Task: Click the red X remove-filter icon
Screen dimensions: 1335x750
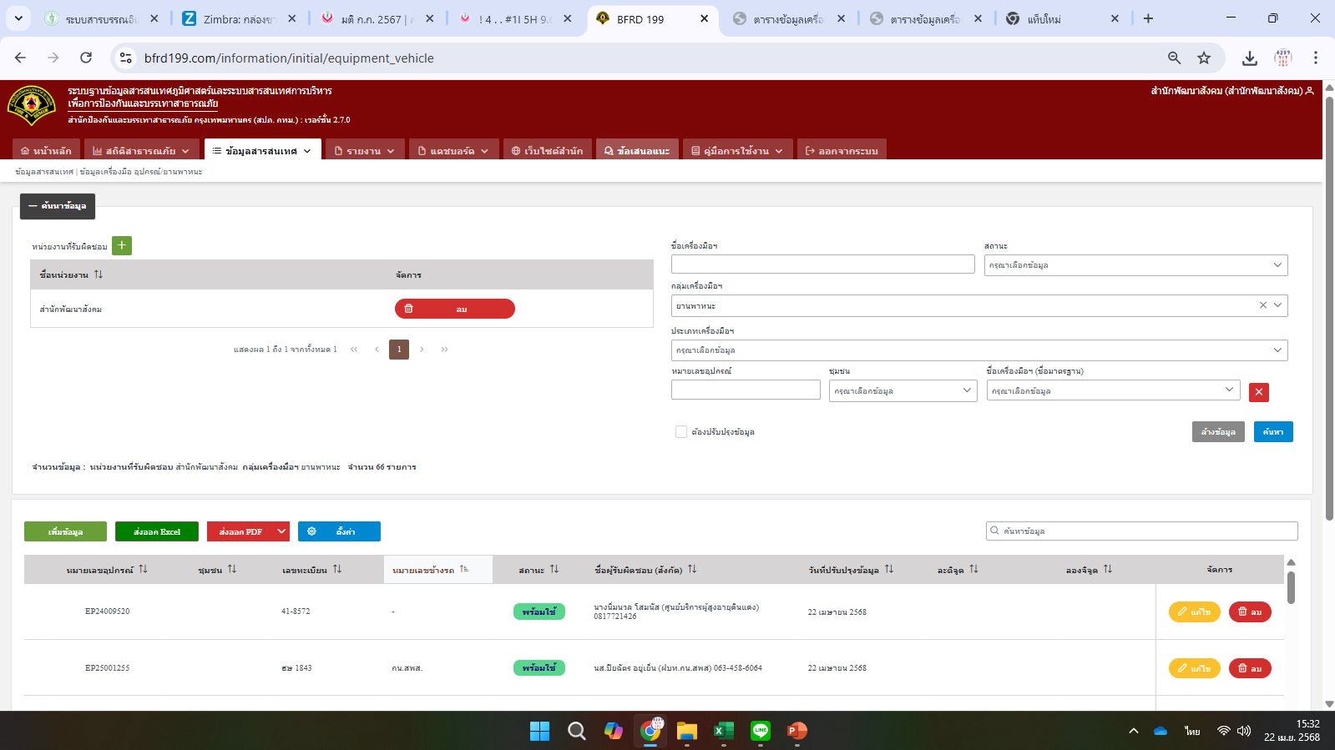Action: click(1258, 392)
